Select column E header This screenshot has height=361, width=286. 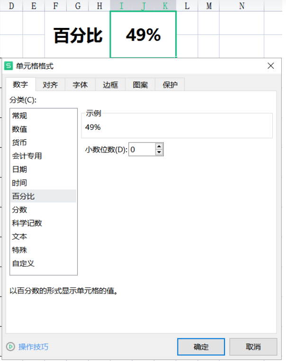click(34, 6)
